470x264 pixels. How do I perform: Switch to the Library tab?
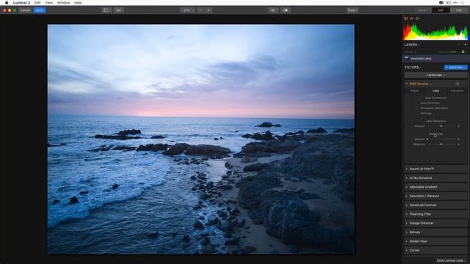point(423,10)
